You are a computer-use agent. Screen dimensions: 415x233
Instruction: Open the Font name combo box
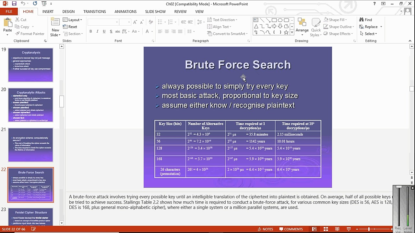click(x=103, y=22)
